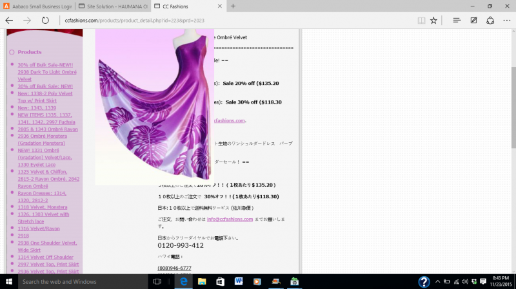Screen dimensions: 516x289
Task: Click the info@ccfashions.com email link
Action: coord(229,219)
